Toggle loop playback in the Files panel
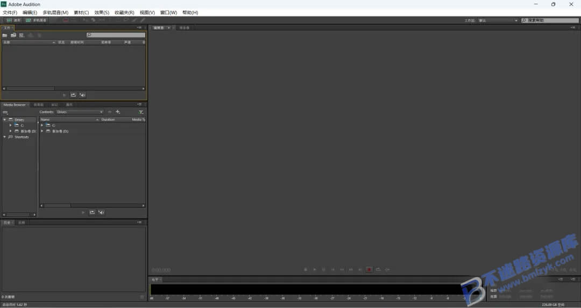Screen dimensions: 581x308 [73, 95]
